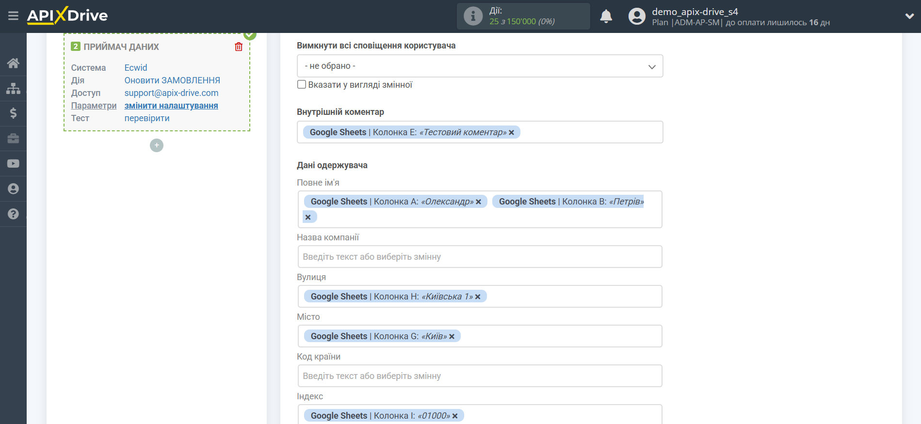Click змінити налаштування link
The image size is (921, 424).
pos(171,106)
